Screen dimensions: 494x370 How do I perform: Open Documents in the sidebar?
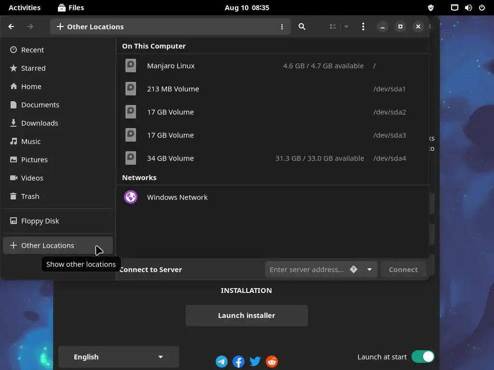(x=58, y=105)
